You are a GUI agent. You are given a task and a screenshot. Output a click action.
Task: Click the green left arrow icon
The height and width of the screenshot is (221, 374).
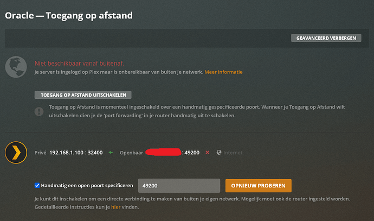point(111,153)
